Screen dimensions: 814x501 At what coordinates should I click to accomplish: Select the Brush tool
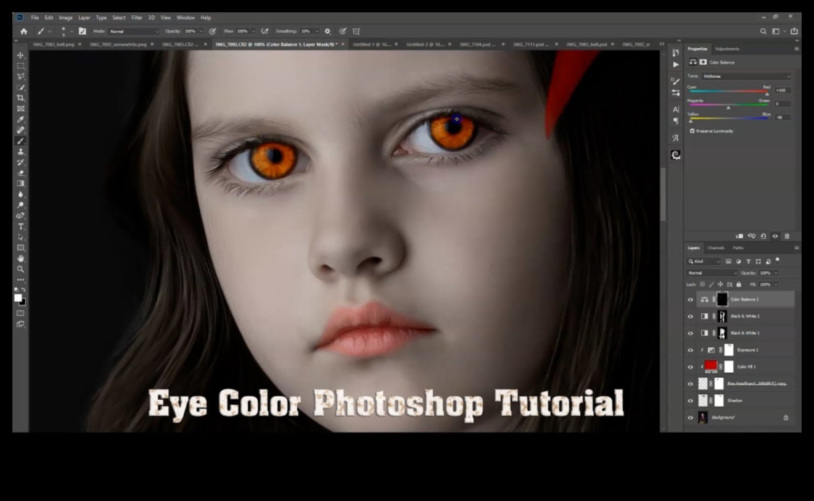pyautogui.click(x=21, y=140)
